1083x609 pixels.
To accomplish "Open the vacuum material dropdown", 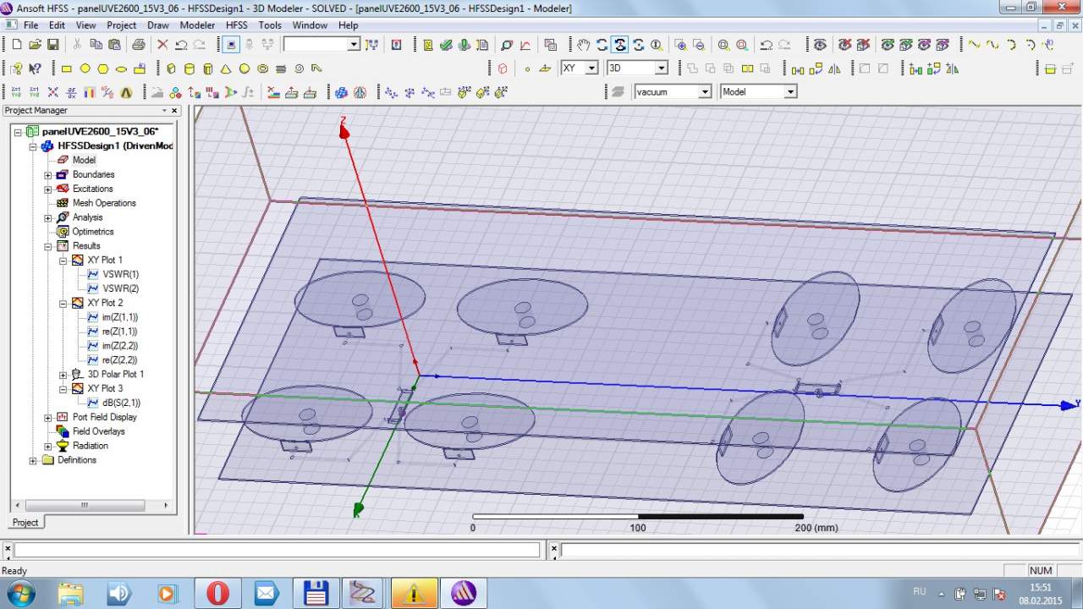I will [704, 92].
